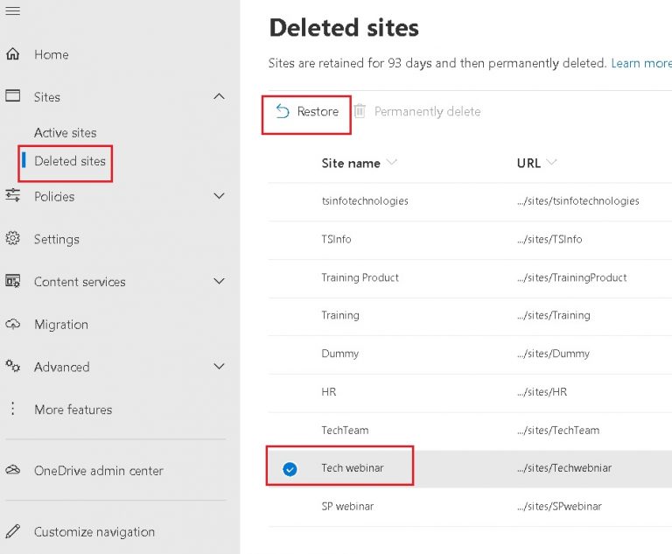Viewport: 672px width, 554px height.
Task: Expand the Policies section chevron
Action: pyautogui.click(x=219, y=196)
